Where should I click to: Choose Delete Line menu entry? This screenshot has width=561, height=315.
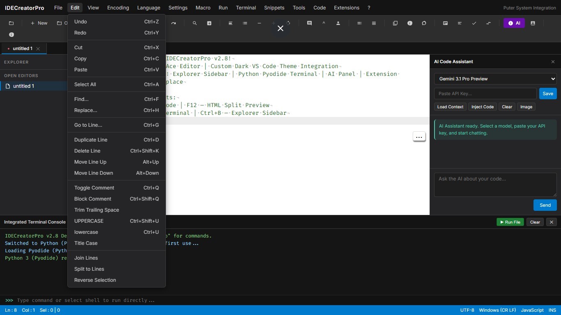click(117, 151)
